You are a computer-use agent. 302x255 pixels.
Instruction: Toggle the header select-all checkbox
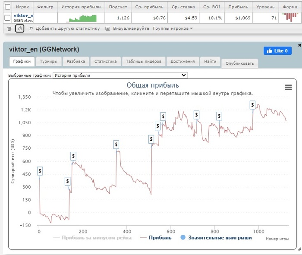[x=7, y=7]
